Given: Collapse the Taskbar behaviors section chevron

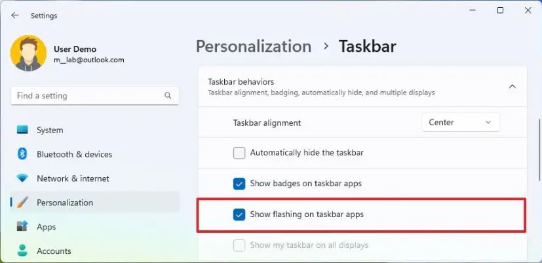Looking at the screenshot, I should pos(513,87).
